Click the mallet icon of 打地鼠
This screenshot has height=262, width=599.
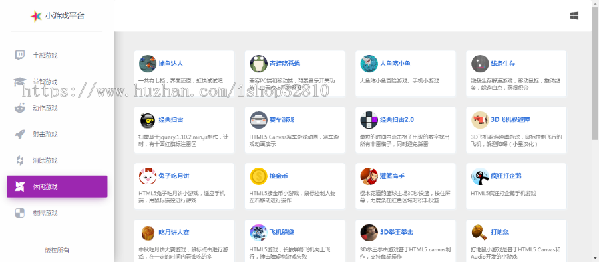point(480,233)
